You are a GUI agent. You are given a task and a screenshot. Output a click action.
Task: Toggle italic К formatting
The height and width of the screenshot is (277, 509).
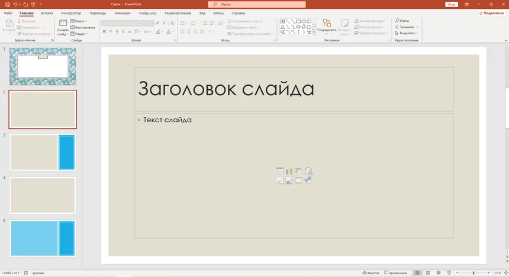click(110, 31)
